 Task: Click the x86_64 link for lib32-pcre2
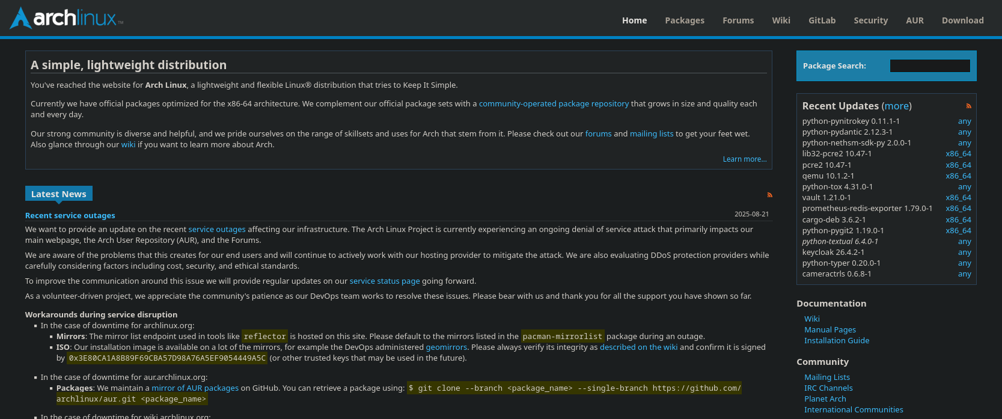(x=958, y=154)
